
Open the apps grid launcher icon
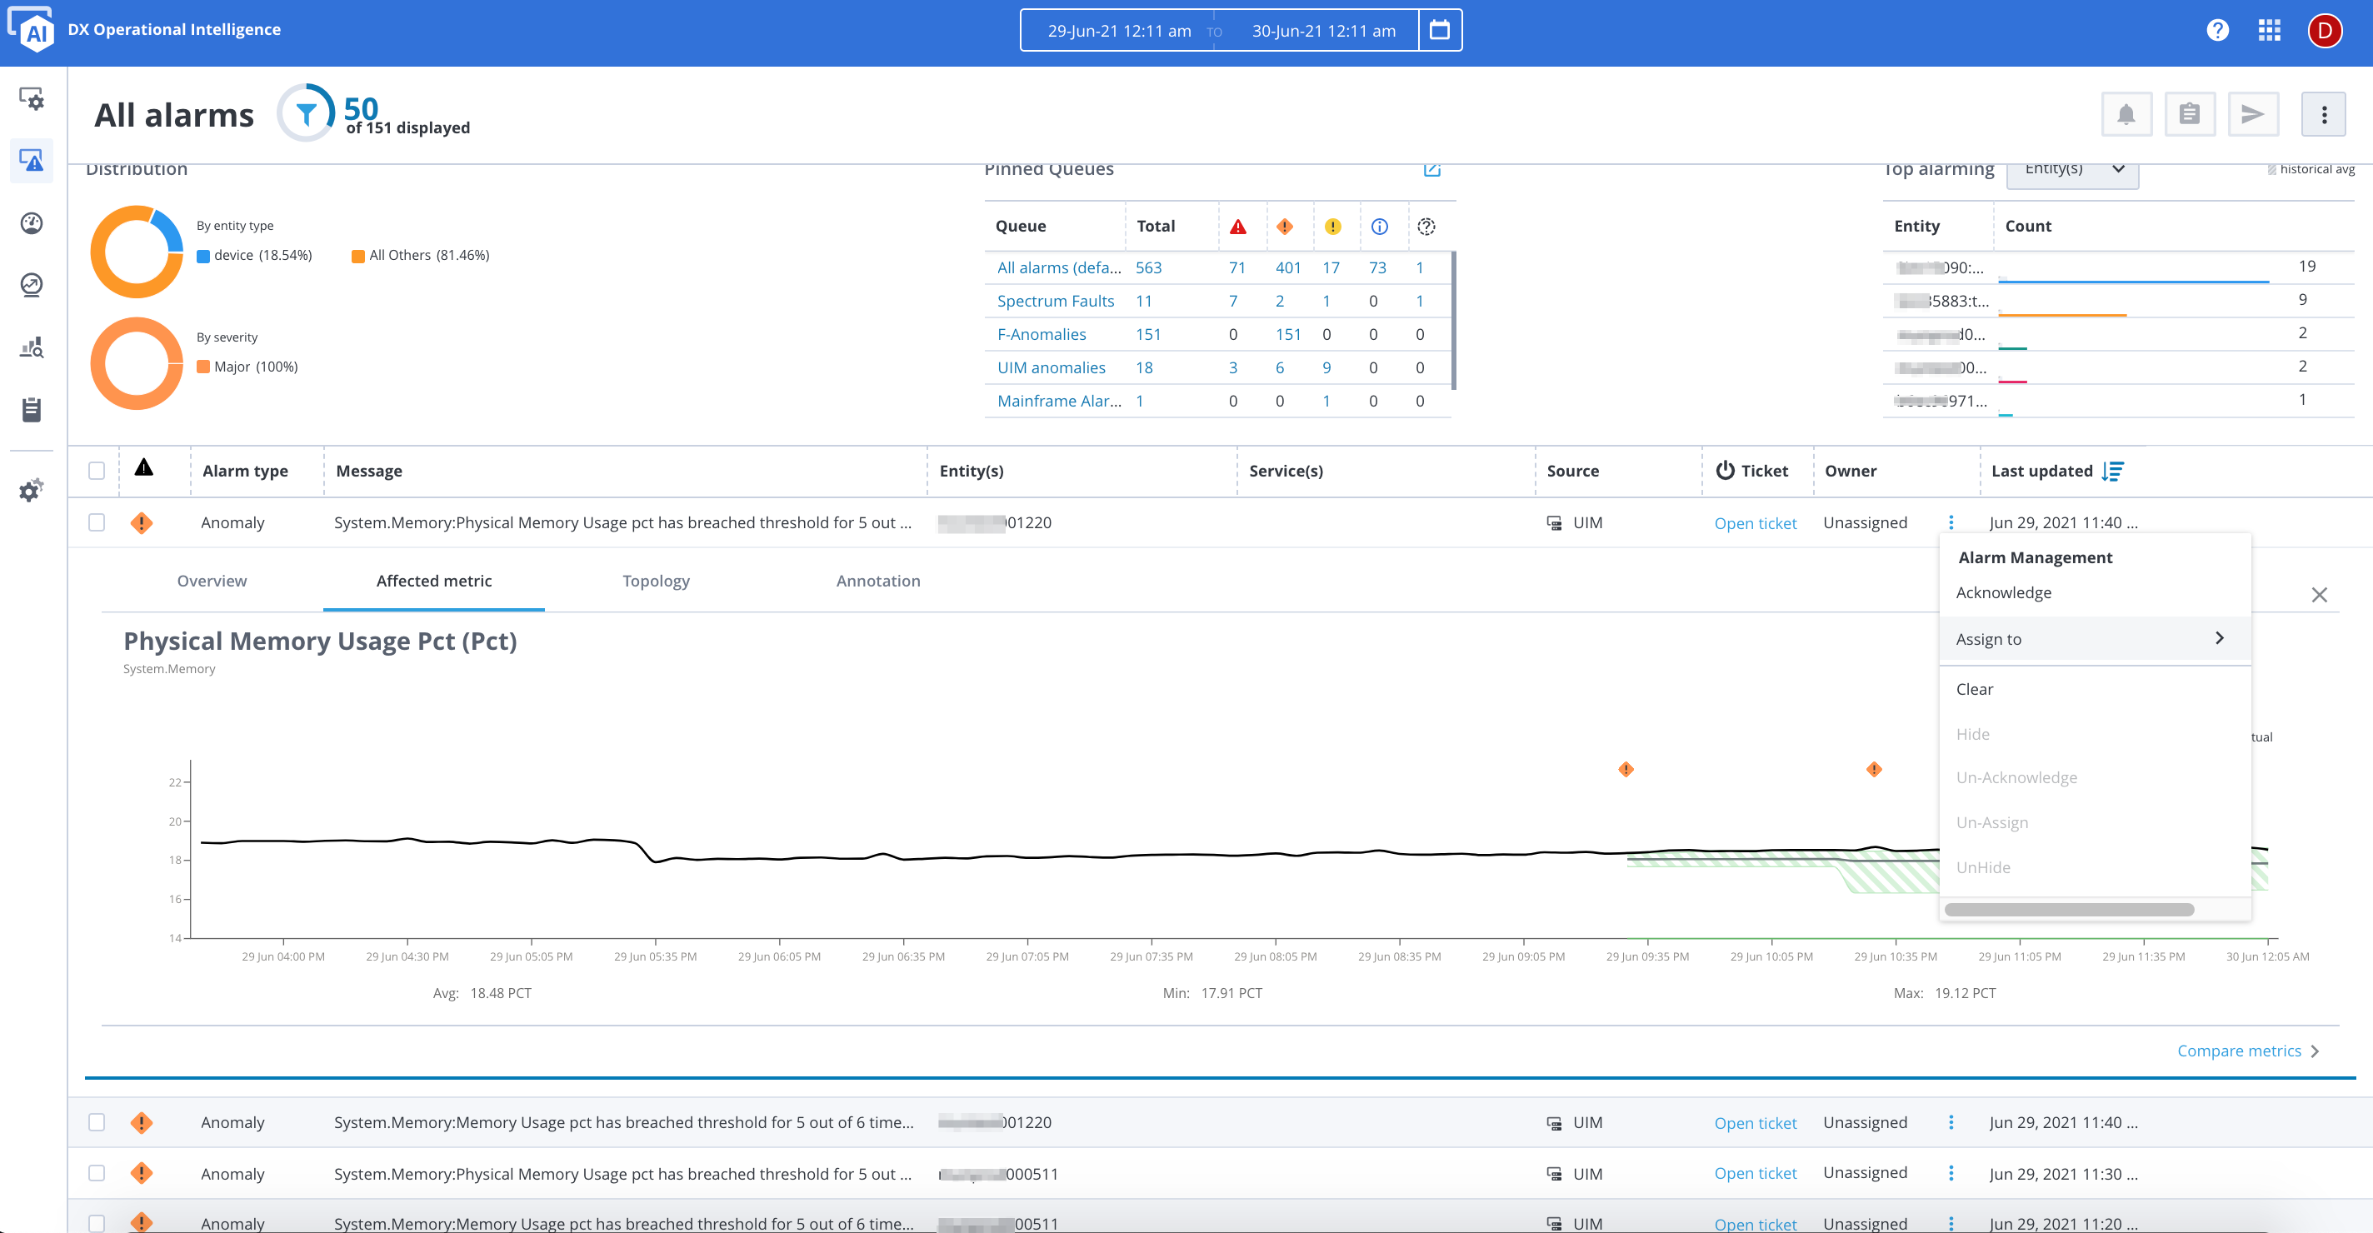click(x=2269, y=30)
